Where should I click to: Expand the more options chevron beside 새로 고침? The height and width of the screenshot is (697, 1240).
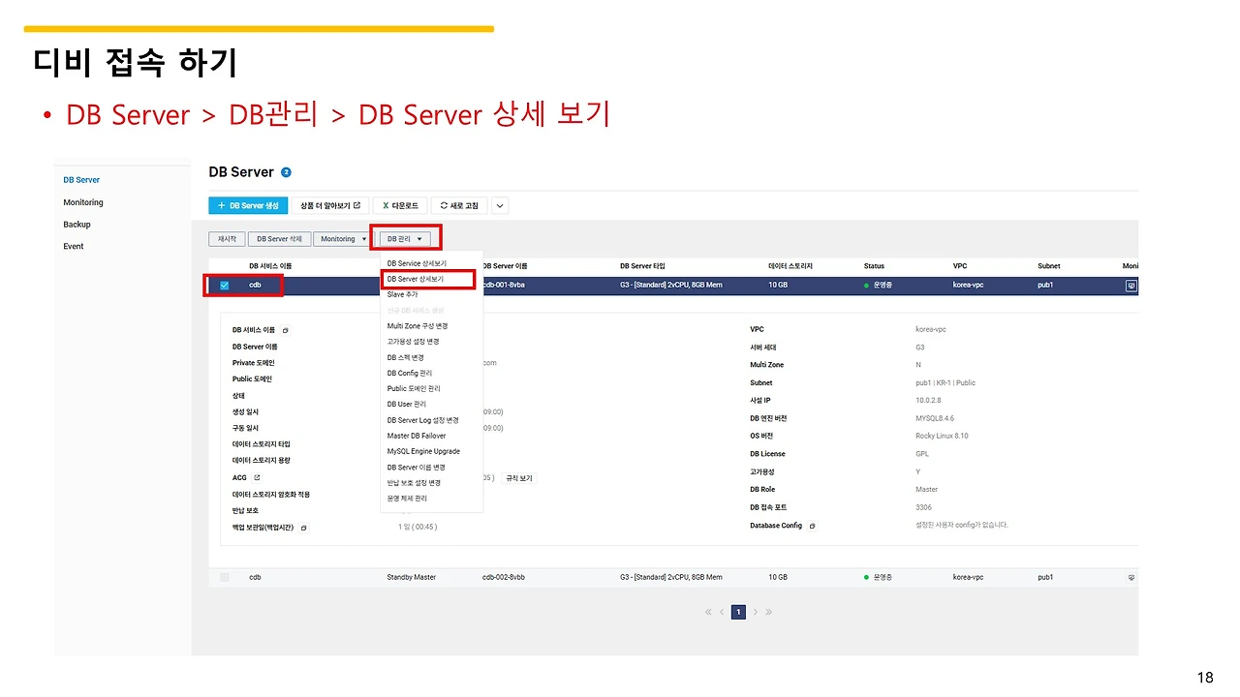point(500,205)
